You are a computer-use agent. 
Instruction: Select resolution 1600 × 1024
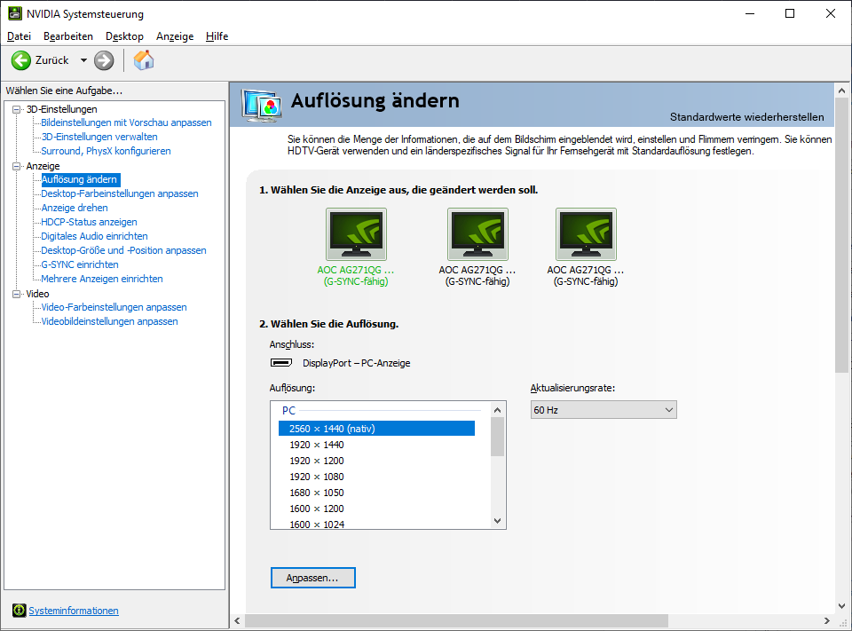tap(317, 524)
